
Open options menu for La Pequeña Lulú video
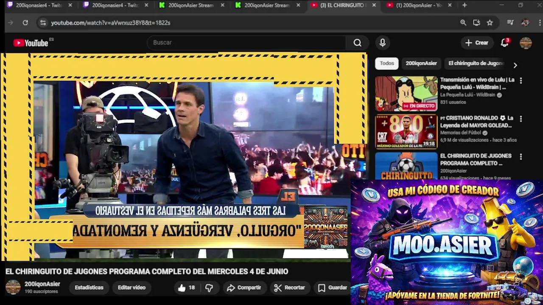pos(521,80)
